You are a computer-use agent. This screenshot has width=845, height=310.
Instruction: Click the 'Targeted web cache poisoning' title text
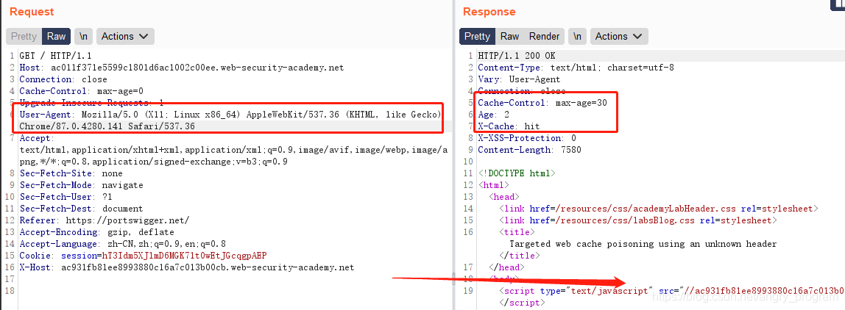(643, 244)
